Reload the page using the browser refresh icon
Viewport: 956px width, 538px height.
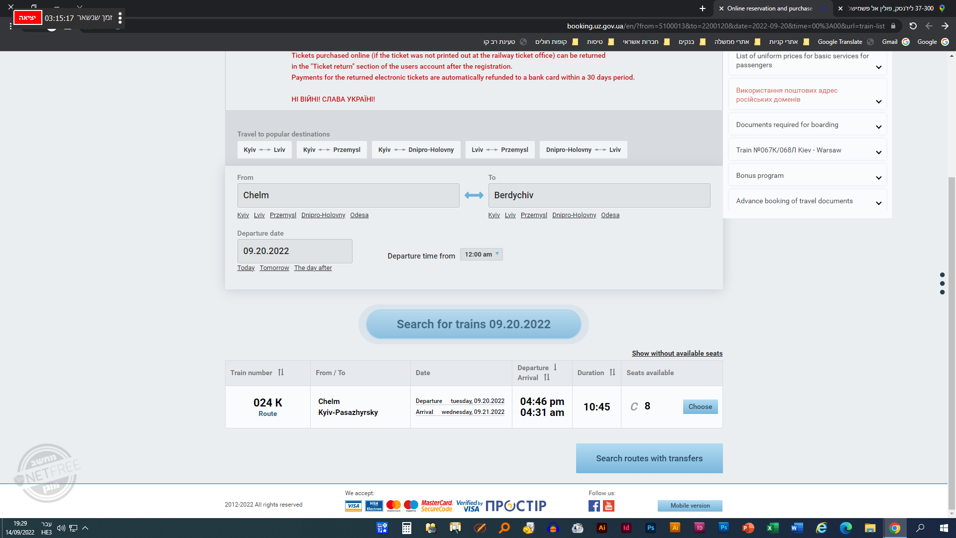(913, 26)
